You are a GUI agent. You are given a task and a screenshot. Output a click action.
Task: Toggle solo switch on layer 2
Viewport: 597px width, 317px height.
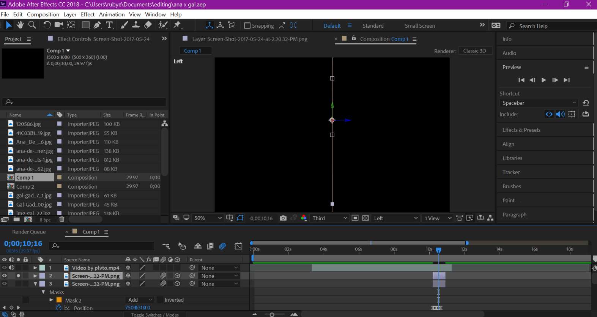click(x=18, y=276)
